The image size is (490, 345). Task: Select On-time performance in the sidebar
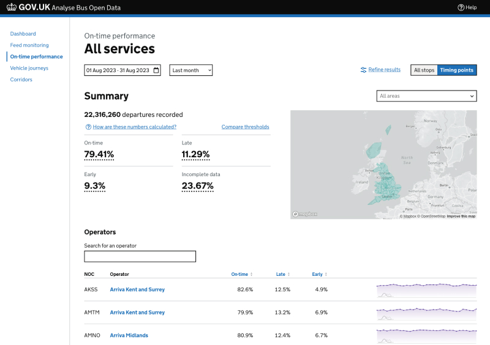pos(36,56)
